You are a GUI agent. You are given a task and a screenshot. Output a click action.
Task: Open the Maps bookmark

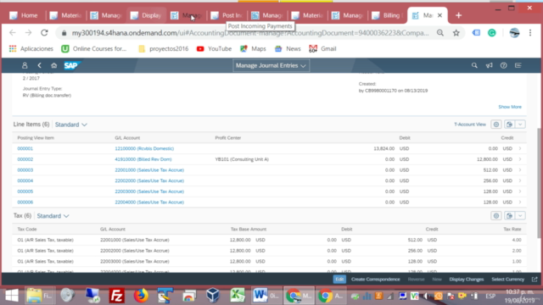click(253, 49)
